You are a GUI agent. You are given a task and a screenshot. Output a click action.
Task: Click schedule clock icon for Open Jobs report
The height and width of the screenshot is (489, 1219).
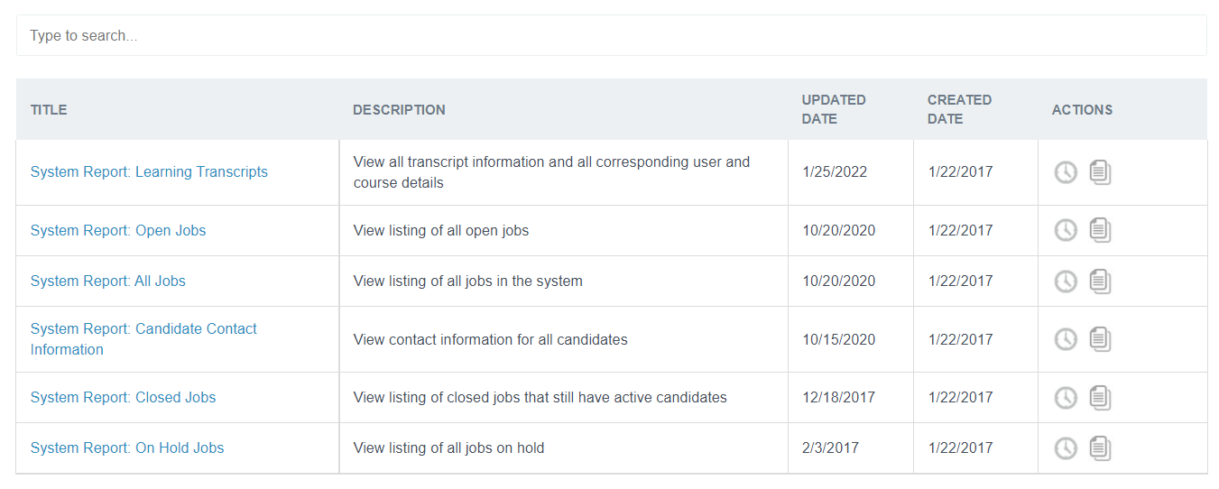1066,231
